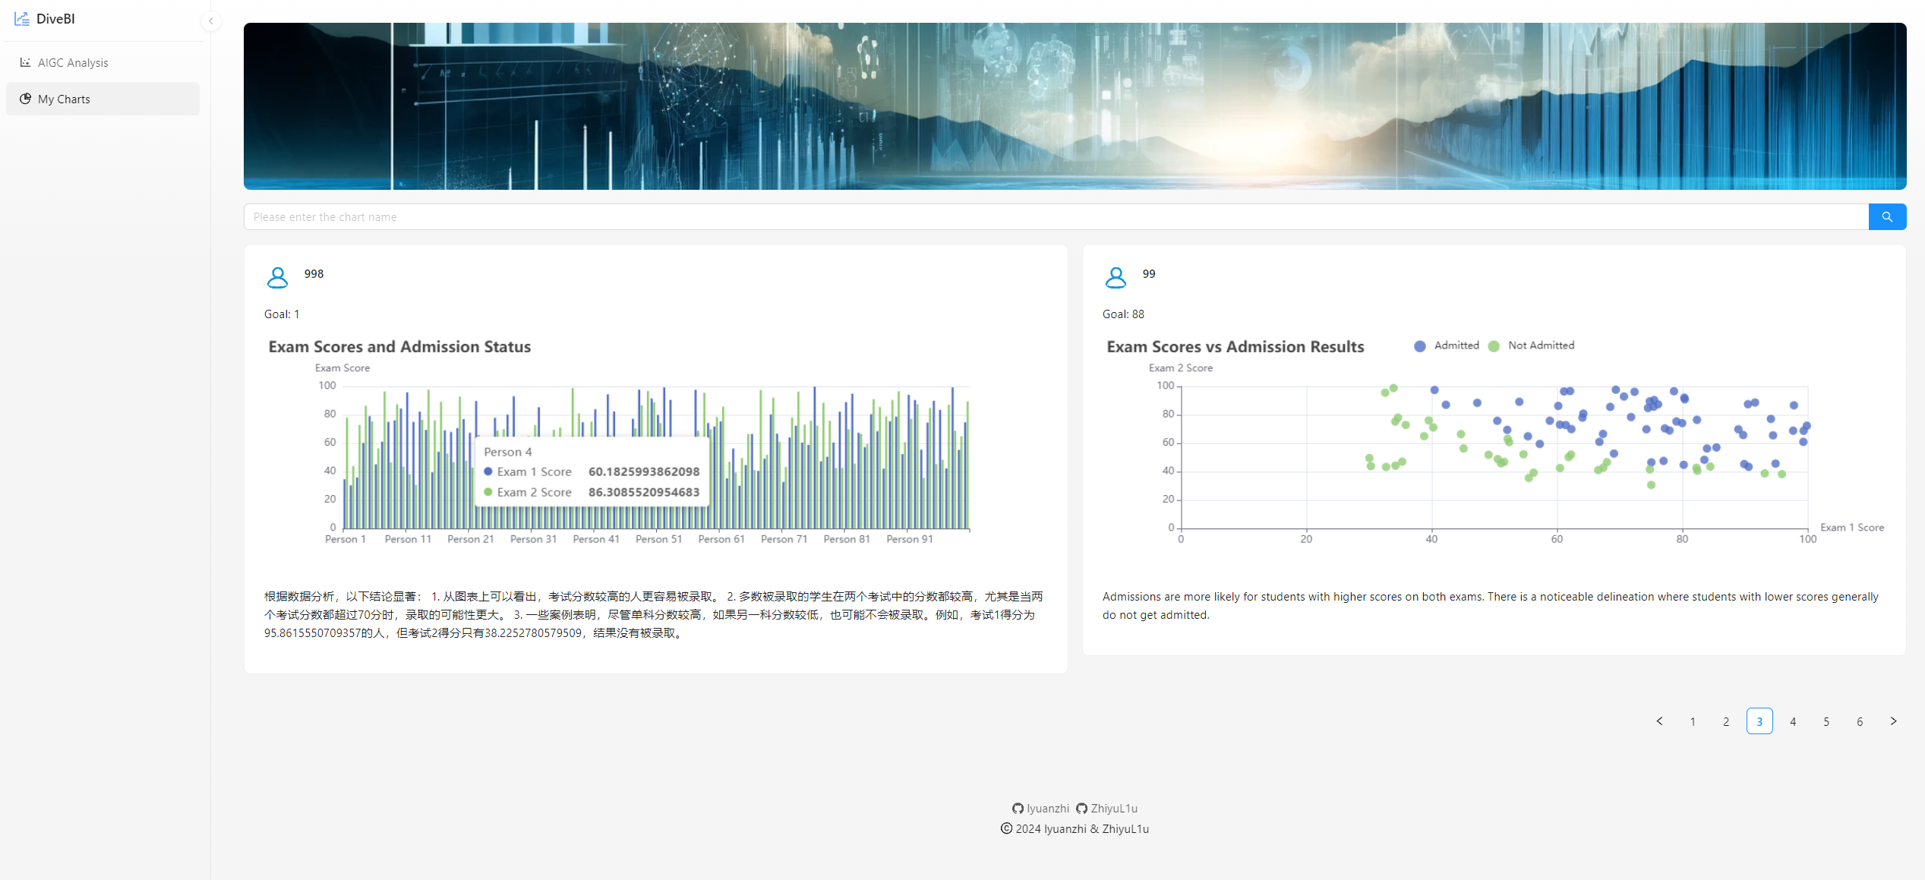
Task: Focus the chart name search field
Action: point(1056,217)
